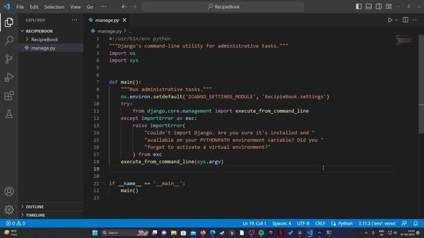Split the editor to the right
The width and height of the screenshot is (424, 238).
[x=405, y=20]
